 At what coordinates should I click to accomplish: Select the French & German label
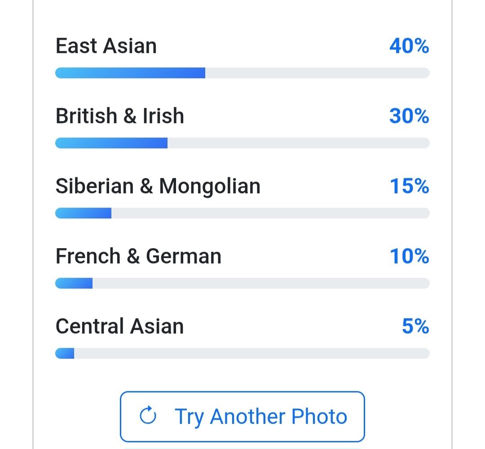[x=138, y=256]
